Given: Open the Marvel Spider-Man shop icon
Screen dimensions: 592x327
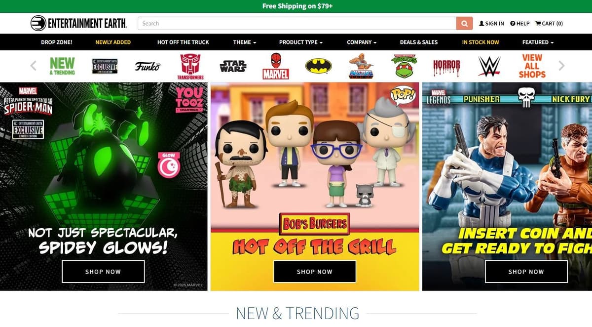Looking at the screenshot, I should [x=276, y=66].
